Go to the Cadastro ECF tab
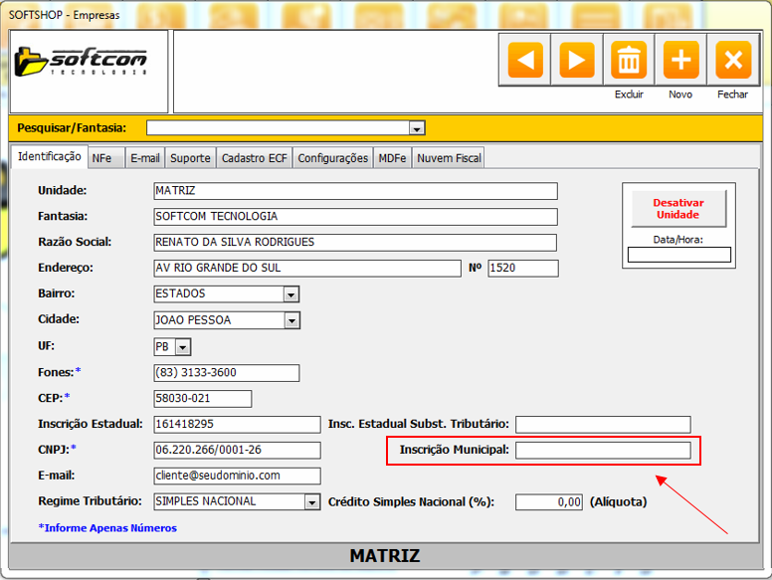Screen dimensions: 772x580 tap(254, 158)
